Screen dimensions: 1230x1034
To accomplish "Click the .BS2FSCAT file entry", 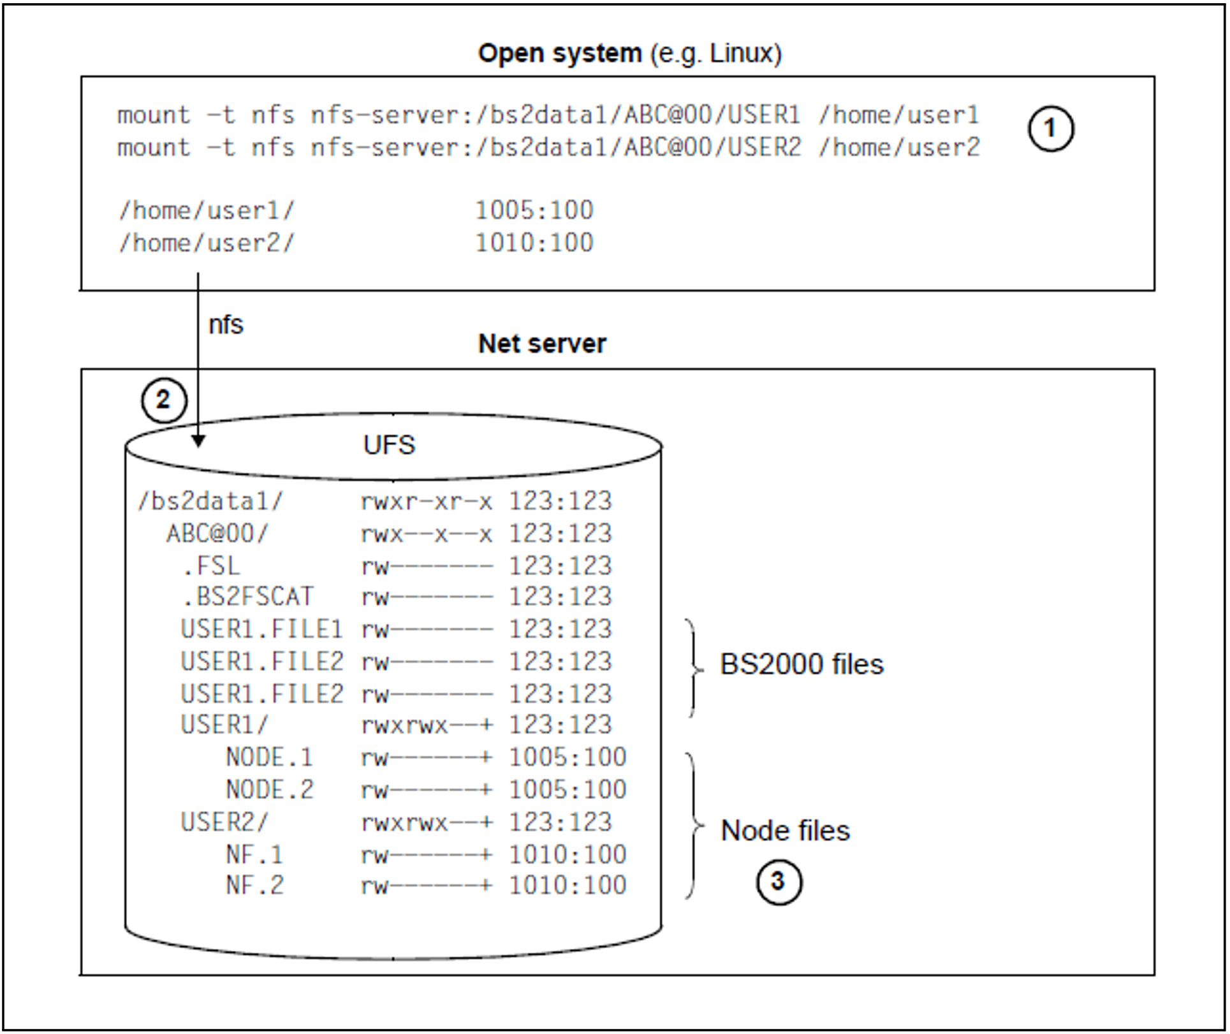I will [247, 597].
